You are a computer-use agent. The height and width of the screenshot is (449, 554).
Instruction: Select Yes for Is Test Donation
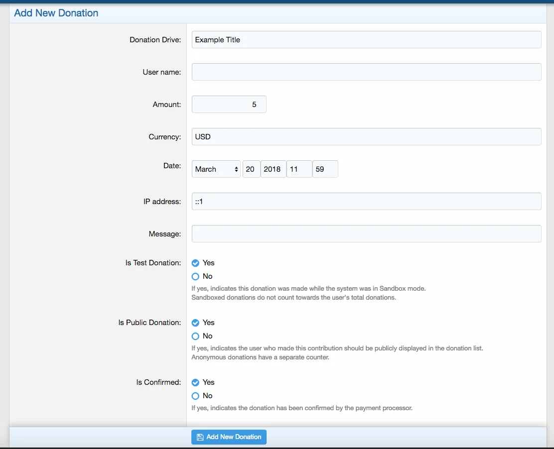[195, 263]
